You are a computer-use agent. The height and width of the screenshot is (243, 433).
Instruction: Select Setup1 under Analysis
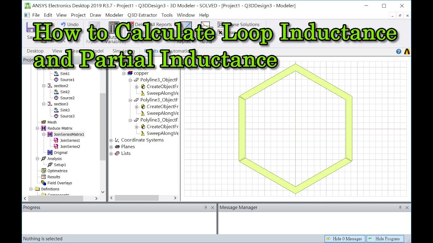click(60, 165)
